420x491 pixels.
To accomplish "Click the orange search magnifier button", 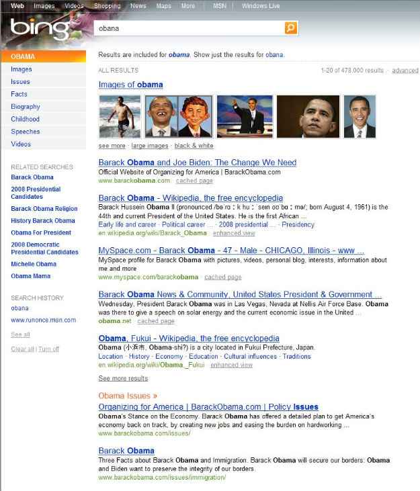I will pyautogui.click(x=291, y=28).
